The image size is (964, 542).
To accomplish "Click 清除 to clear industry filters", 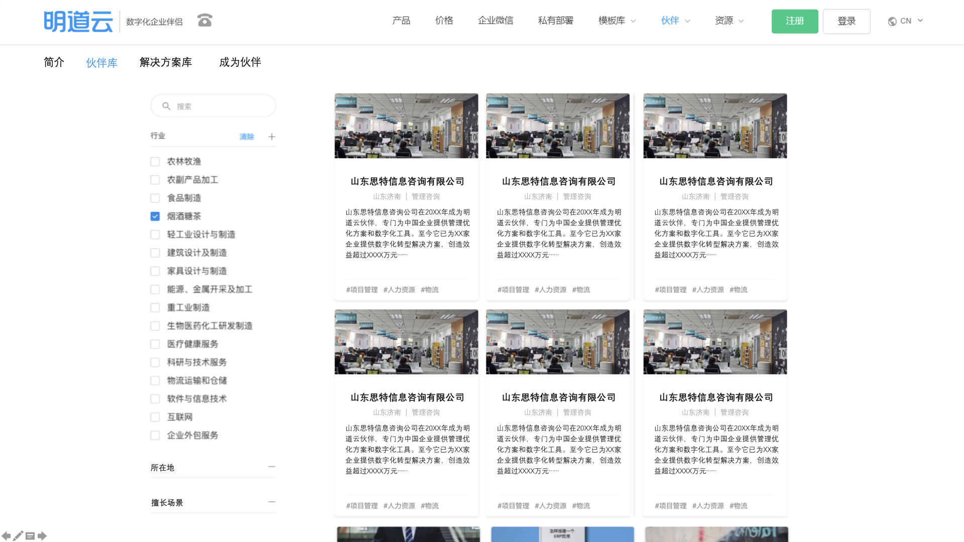I will (247, 137).
